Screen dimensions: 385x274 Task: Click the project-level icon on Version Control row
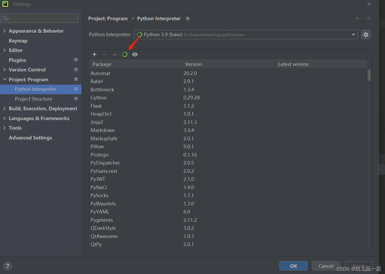click(76, 70)
